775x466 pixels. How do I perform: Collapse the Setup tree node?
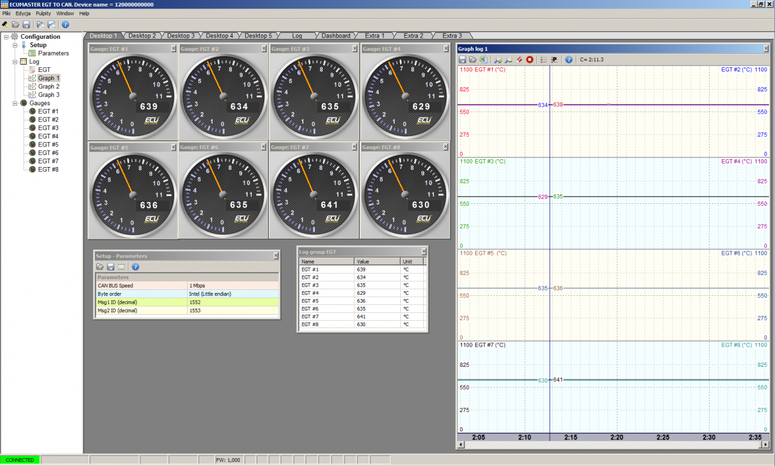coord(15,45)
